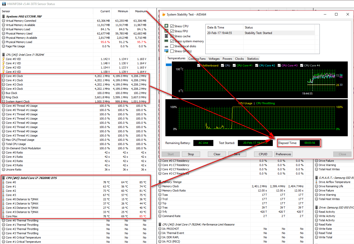
Task: Hide CPU Core #1 on the graph
Action: point(234,65)
